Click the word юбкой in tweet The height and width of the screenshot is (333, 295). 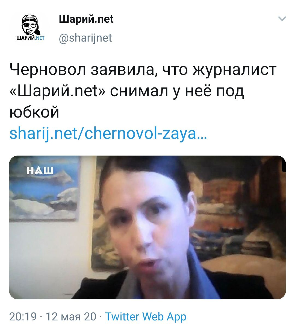tap(34, 112)
